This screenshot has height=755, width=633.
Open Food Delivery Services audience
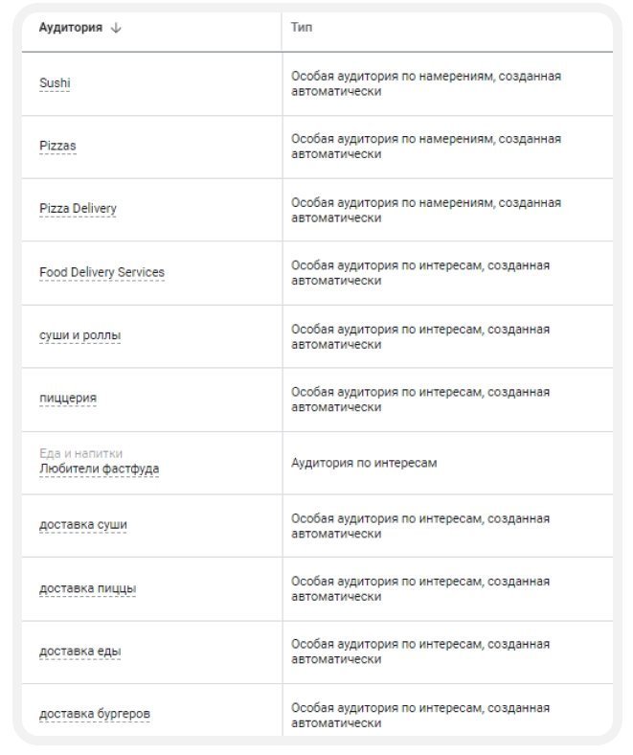pyautogui.click(x=102, y=272)
